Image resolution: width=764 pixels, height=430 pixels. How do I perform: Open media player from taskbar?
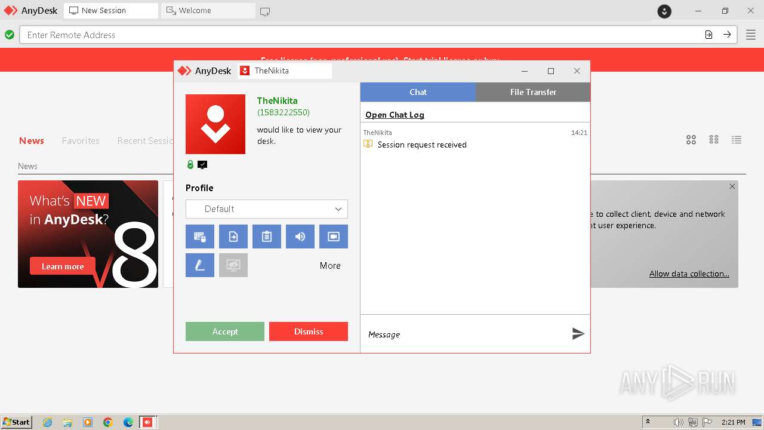[88, 422]
